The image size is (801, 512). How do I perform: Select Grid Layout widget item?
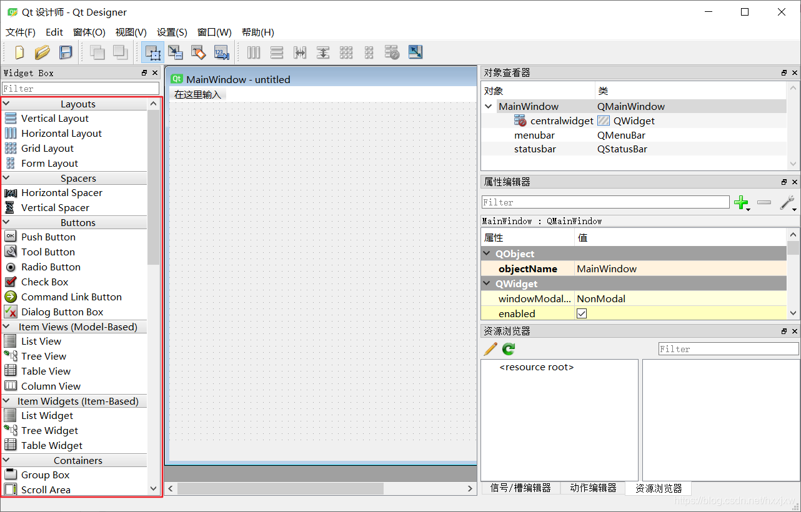tap(47, 148)
